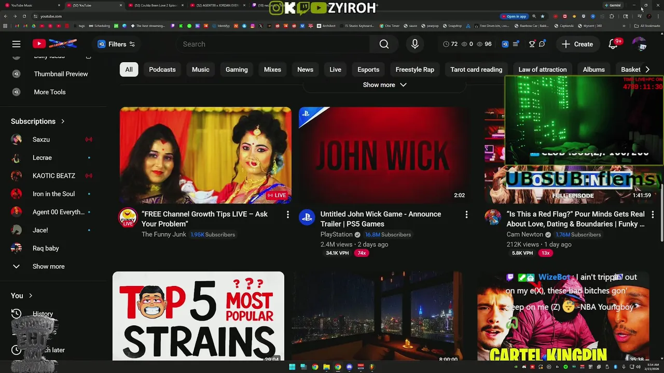Image resolution: width=664 pixels, height=373 pixels.
Task: Click the clock stat showing 72
Action: 450,44
